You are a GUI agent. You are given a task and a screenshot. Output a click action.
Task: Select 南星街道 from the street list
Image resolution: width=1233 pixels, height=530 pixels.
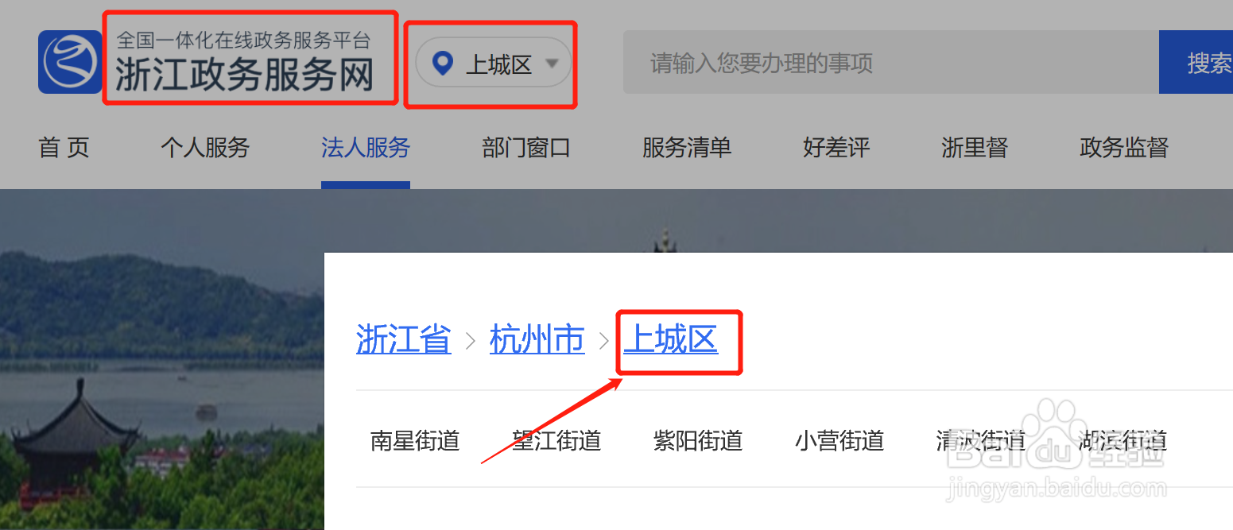(x=415, y=440)
